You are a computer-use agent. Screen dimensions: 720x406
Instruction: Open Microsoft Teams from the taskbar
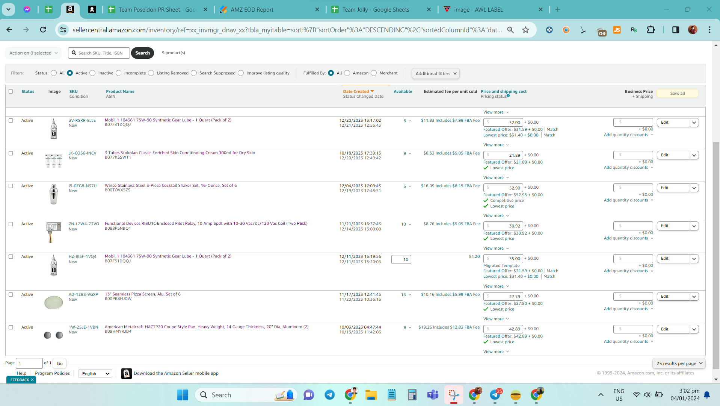click(x=433, y=395)
